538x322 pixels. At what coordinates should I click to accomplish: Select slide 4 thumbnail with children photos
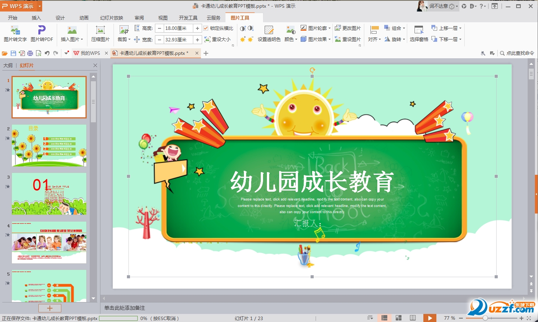point(49,242)
